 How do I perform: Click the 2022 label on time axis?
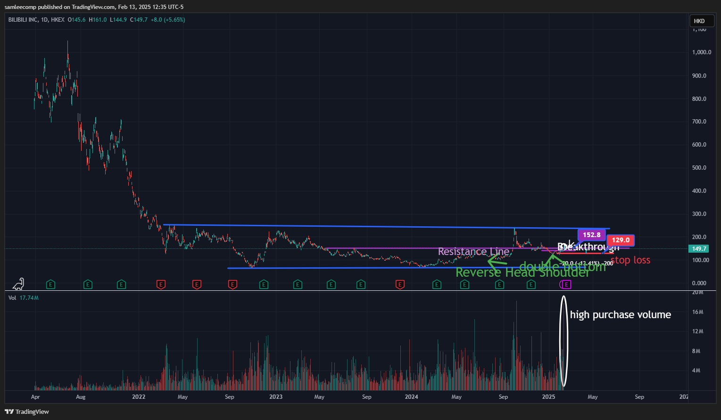click(139, 397)
